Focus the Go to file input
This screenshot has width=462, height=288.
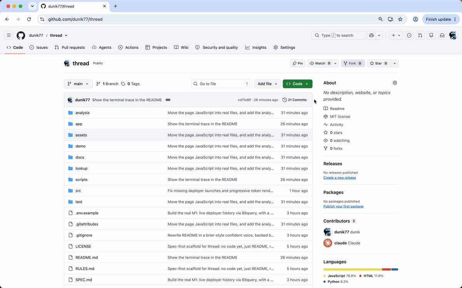click(x=221, y=84)
